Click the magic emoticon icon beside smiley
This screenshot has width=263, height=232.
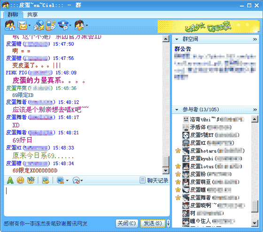(x=31, y=180)
